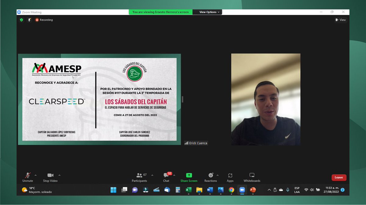Expand arrow next to Chat
The width and height of the screenshot is (366, 205).
174,175
